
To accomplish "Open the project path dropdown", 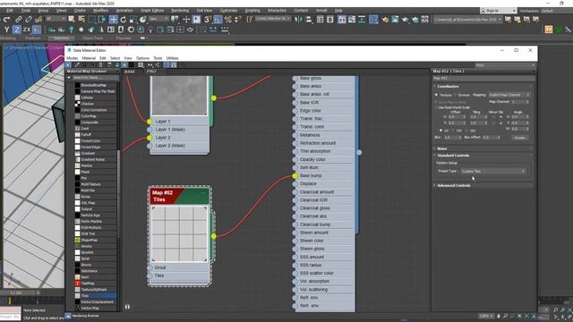I will tap(467, 20).
